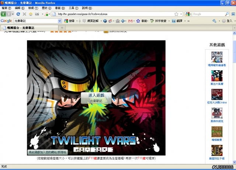Click the add-this-game-to-your-site button
The image size is (236, 170).
(x=48, y=152)
